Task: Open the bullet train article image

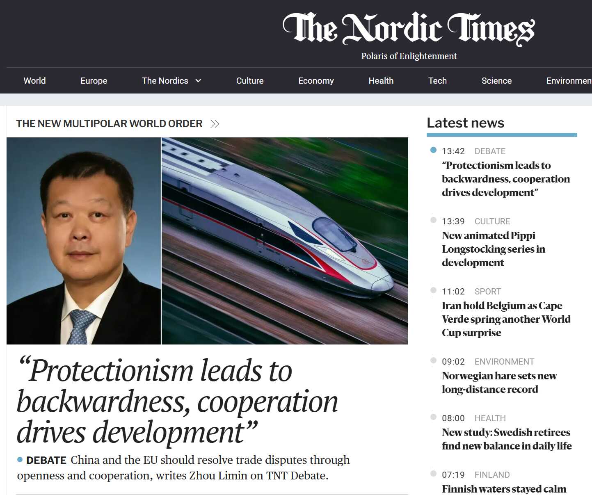Action: tap(285, 241)
